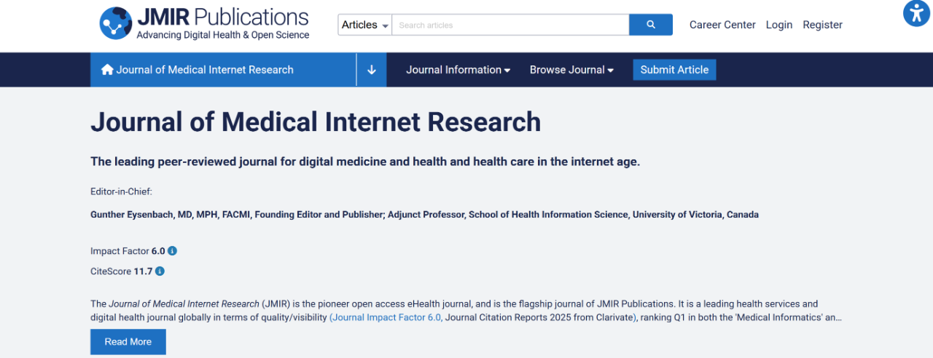
Task: Click the JMIR Publications logo
Action: coord(204,24)
